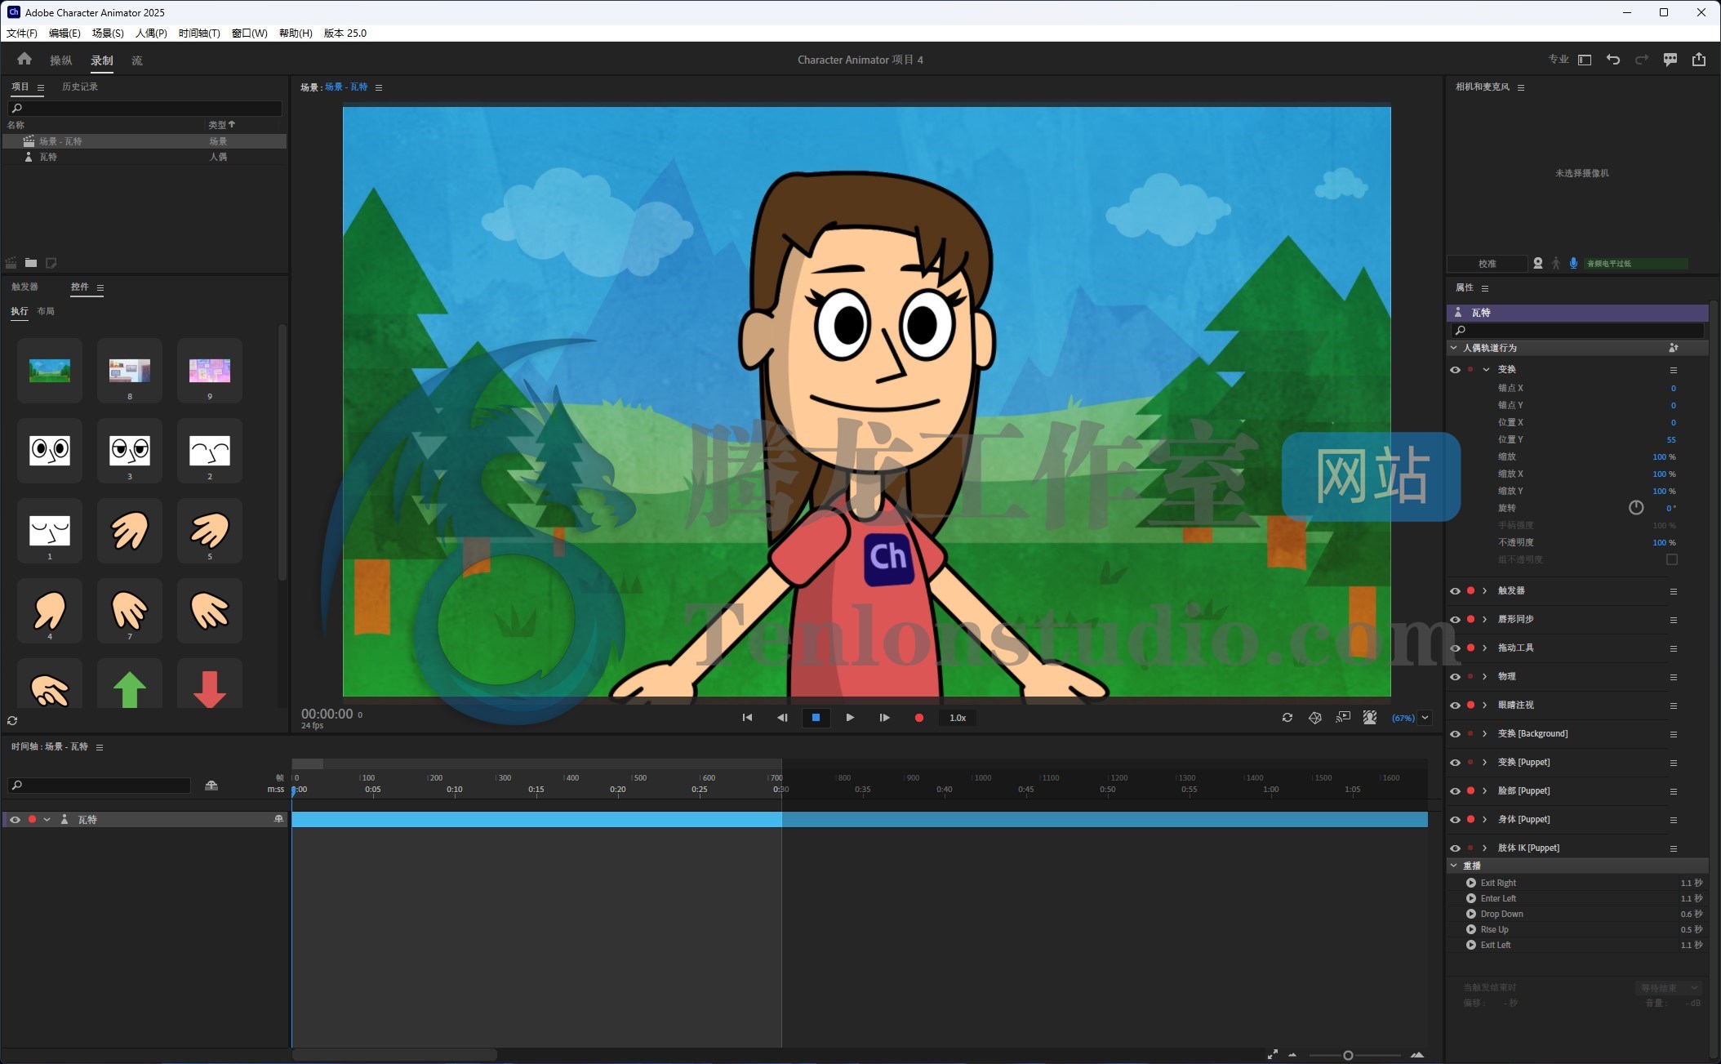Viewport: 1721px width, 1064px height.
Task: Open the scene zoom percentage dropdown
Action: point(1425,718)
